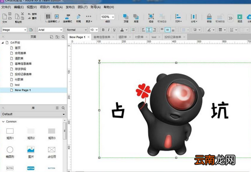Click the undo arrow icon
This screenshot has width=251, height=172.
[x=29, y=14]
